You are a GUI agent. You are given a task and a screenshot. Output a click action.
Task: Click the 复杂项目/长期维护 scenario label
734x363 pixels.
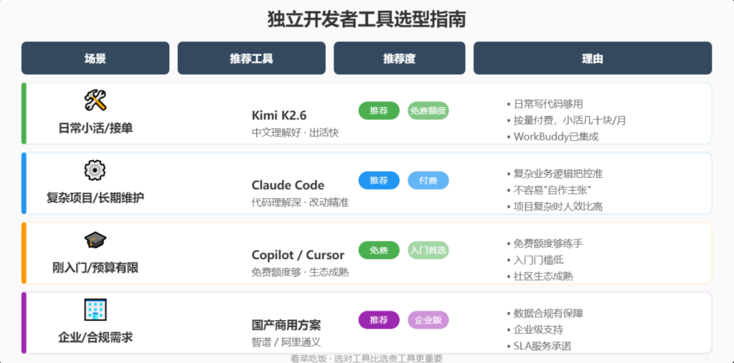tap(95, 197)
